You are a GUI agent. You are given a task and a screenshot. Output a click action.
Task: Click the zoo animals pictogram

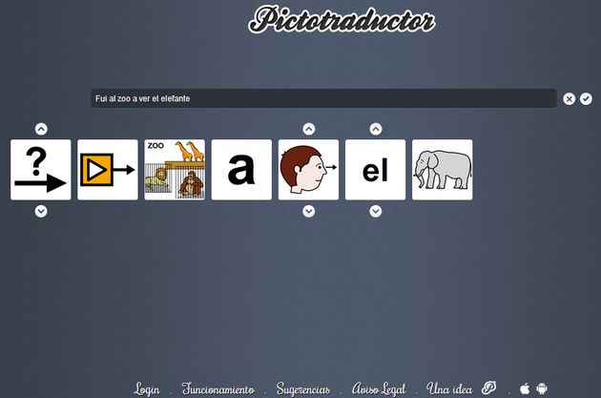point(175,170)
